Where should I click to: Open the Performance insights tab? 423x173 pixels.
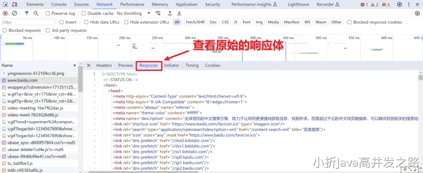coord(254,5)
